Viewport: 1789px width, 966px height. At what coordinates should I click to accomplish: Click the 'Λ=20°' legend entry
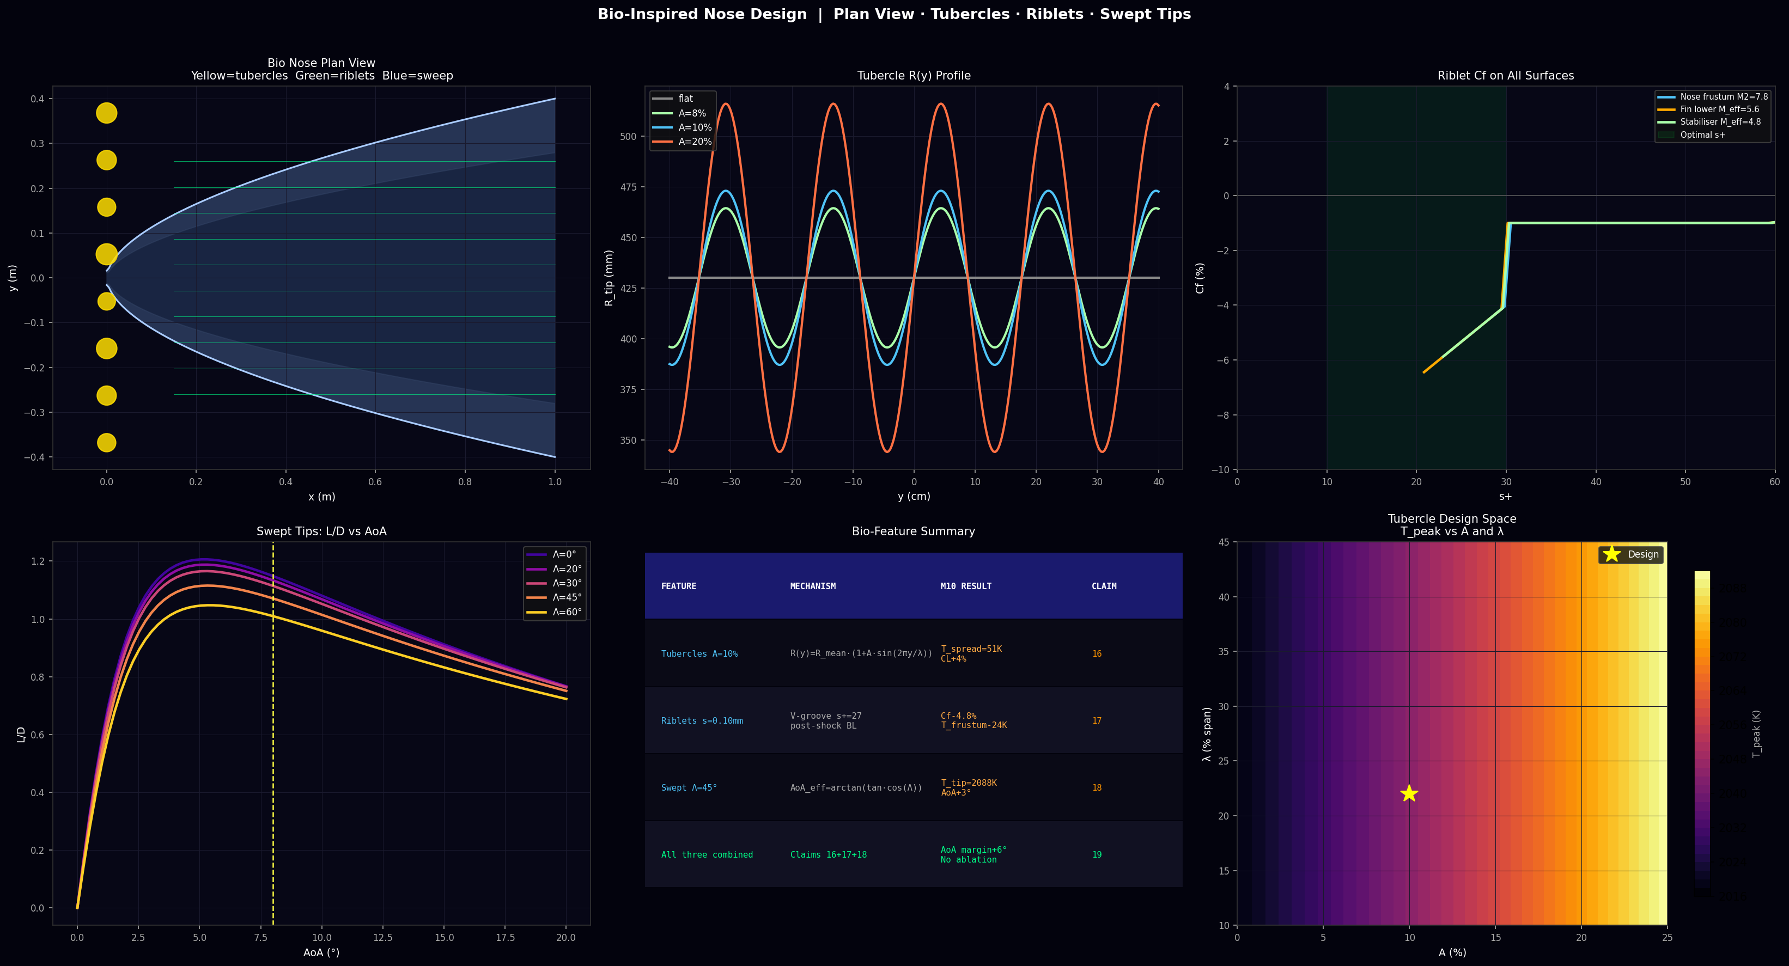pos(554,569)
